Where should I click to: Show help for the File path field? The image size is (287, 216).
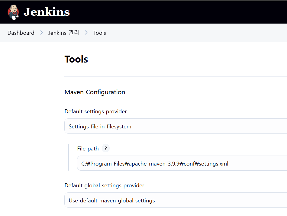[106, 148]
